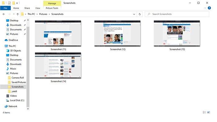
Task: Refresh the Screenshots folder view
Action: 139,14
